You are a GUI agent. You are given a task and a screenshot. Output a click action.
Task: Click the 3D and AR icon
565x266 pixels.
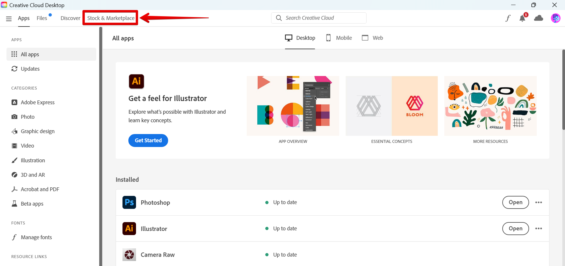coord(14,175)
